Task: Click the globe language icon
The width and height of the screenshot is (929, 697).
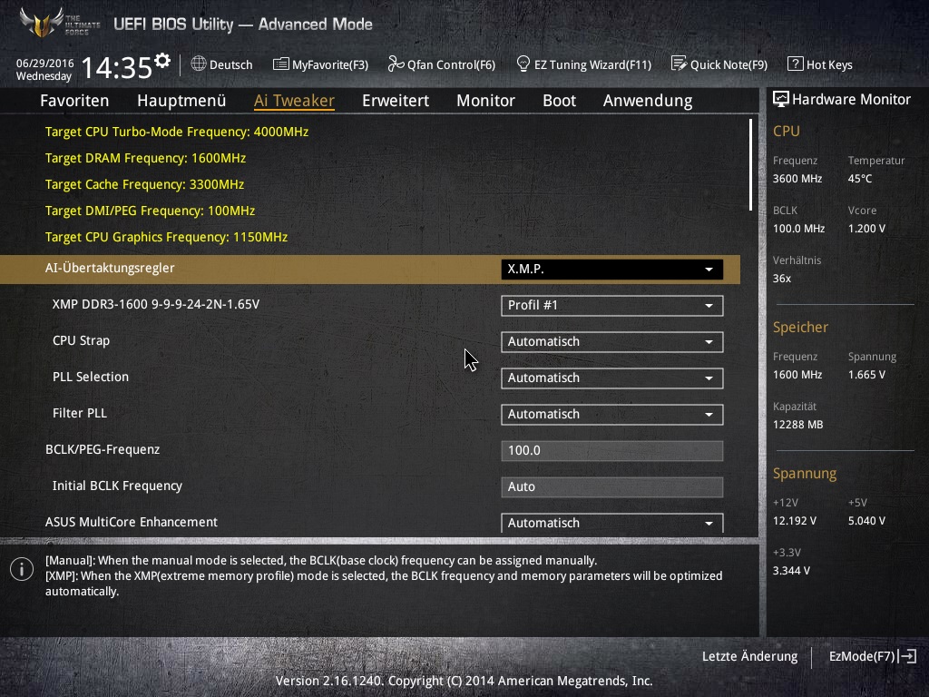Action: tap(199, 64)
